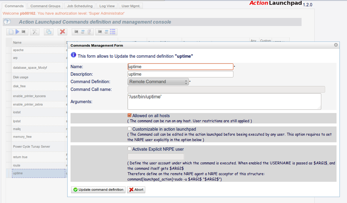Click into the Arguments text area
The image size is (347, 203).
click(224, 101)
